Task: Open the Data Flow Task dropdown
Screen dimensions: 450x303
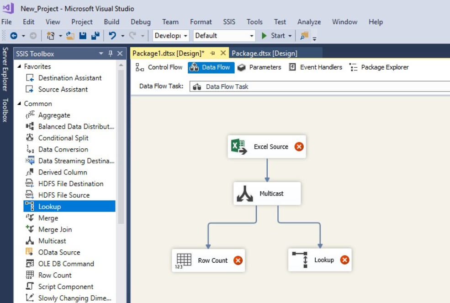Action: (x=320, y=87)
